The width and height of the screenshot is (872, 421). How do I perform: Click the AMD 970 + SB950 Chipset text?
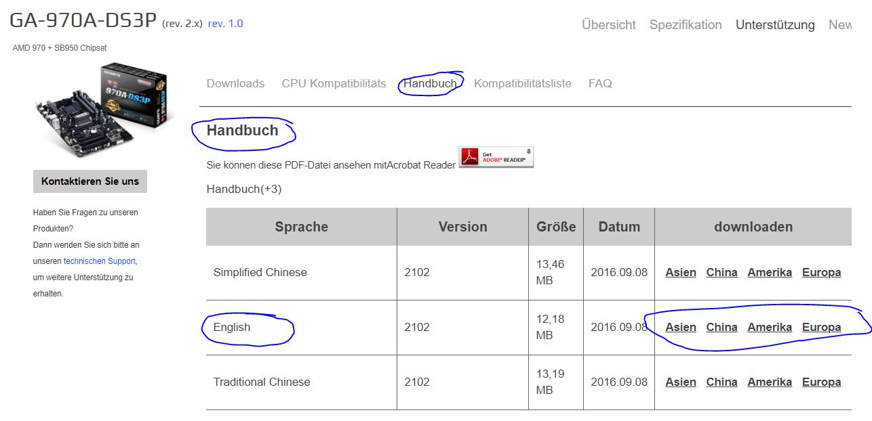60,48
